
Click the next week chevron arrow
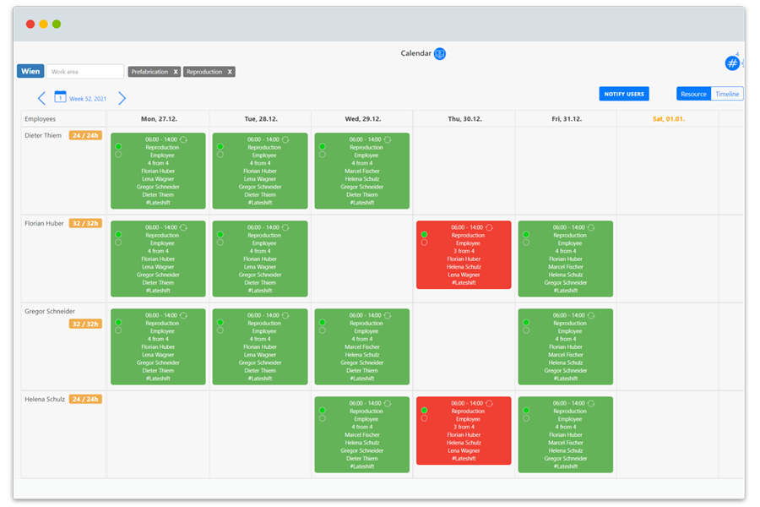point(122,97)
